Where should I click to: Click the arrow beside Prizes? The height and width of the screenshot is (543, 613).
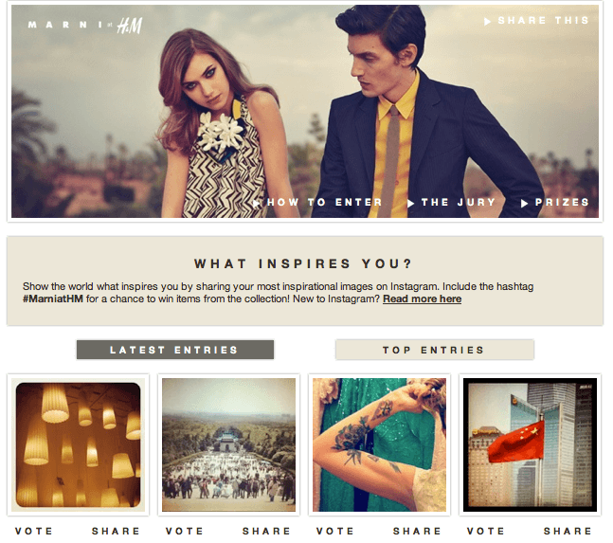[x=524, y=203]
